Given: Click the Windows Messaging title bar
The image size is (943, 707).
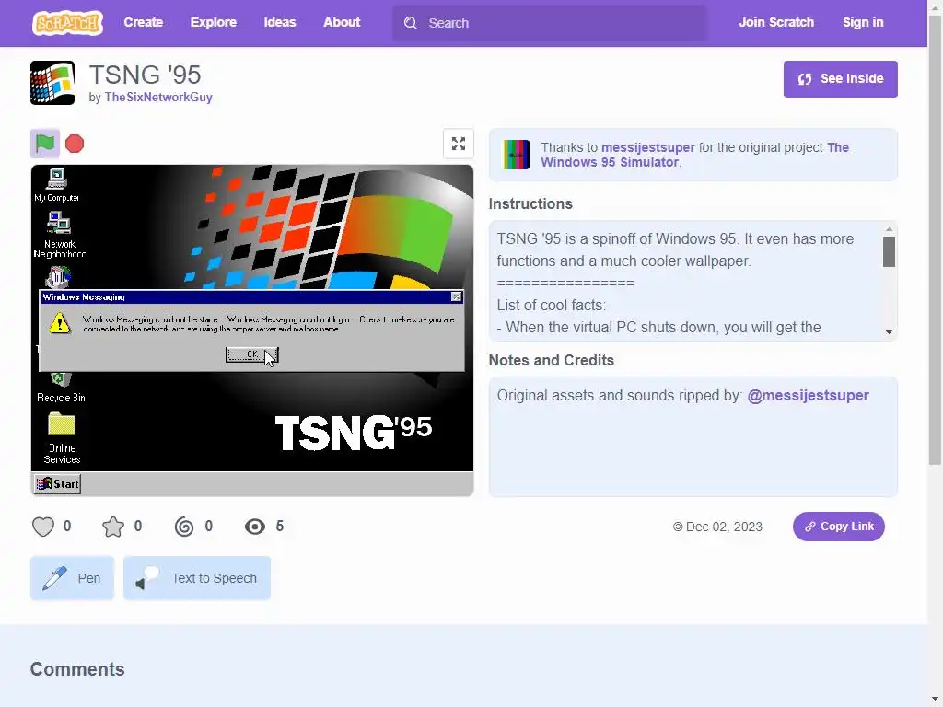Looking at the screenshot, I should click(x=245, y=297).
